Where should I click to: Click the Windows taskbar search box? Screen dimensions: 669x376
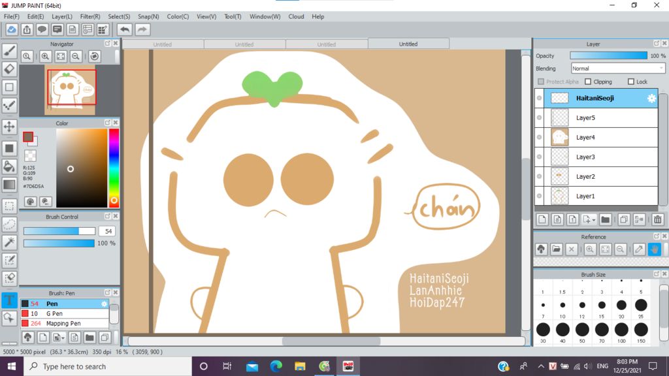[108, 366]
